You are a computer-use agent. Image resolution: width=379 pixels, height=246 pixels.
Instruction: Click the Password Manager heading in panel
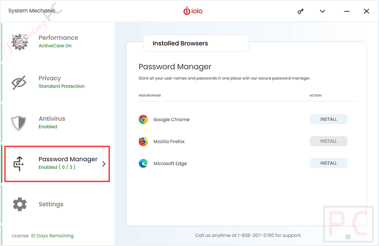tap(175, 67)
